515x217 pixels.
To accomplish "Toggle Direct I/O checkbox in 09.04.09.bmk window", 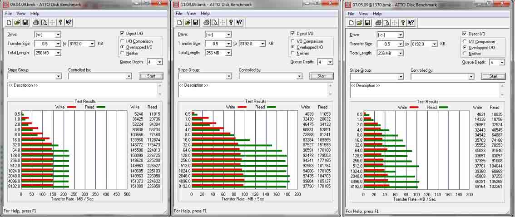I will tap(122, 34).
